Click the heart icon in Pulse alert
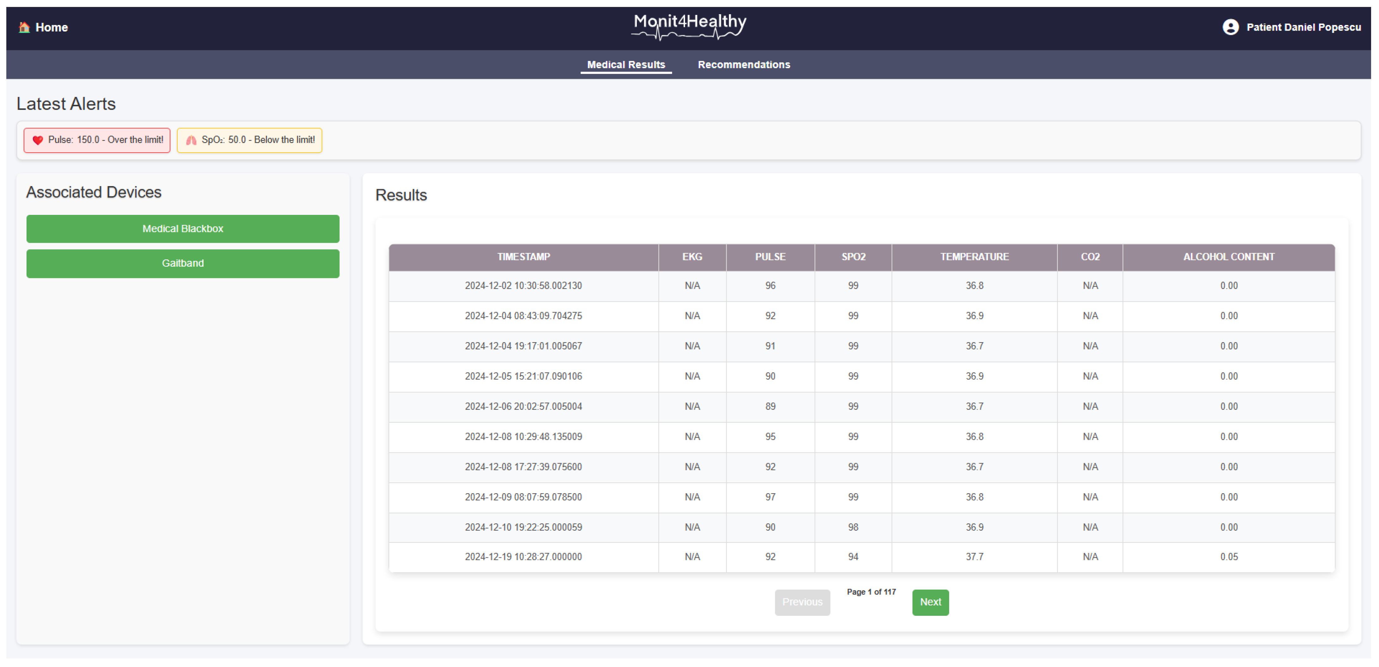Screen dimensions: 1379x667 (38, 140)
